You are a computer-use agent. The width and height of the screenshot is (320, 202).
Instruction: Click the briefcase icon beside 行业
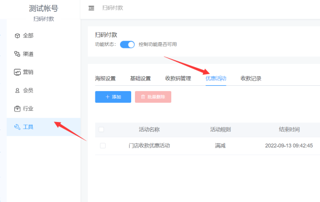click(18, 109)
